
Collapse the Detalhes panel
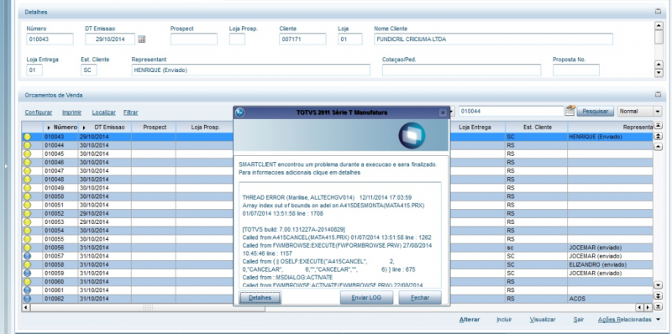click(658, 12)
